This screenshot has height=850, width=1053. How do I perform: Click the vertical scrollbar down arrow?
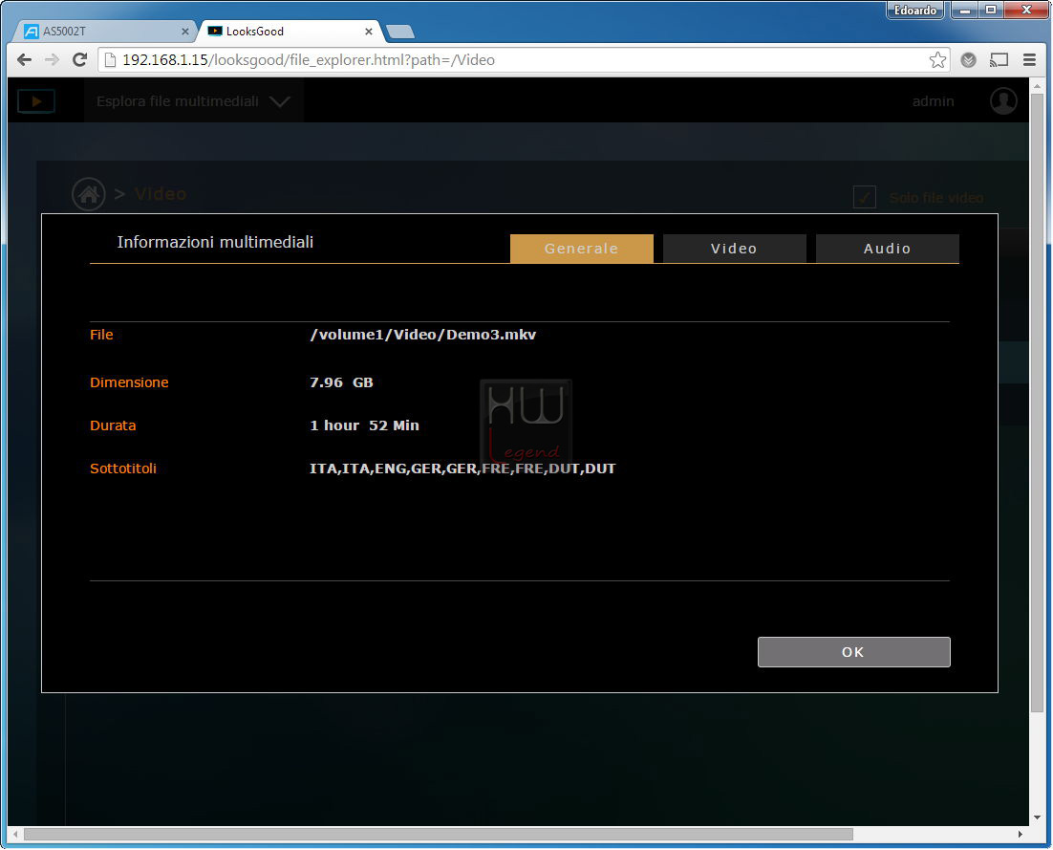(1037, 817)
